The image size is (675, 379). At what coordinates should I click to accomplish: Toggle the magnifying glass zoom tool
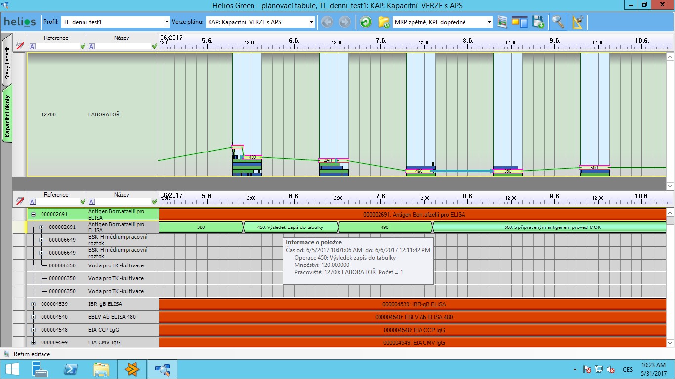tap(558, 22)
